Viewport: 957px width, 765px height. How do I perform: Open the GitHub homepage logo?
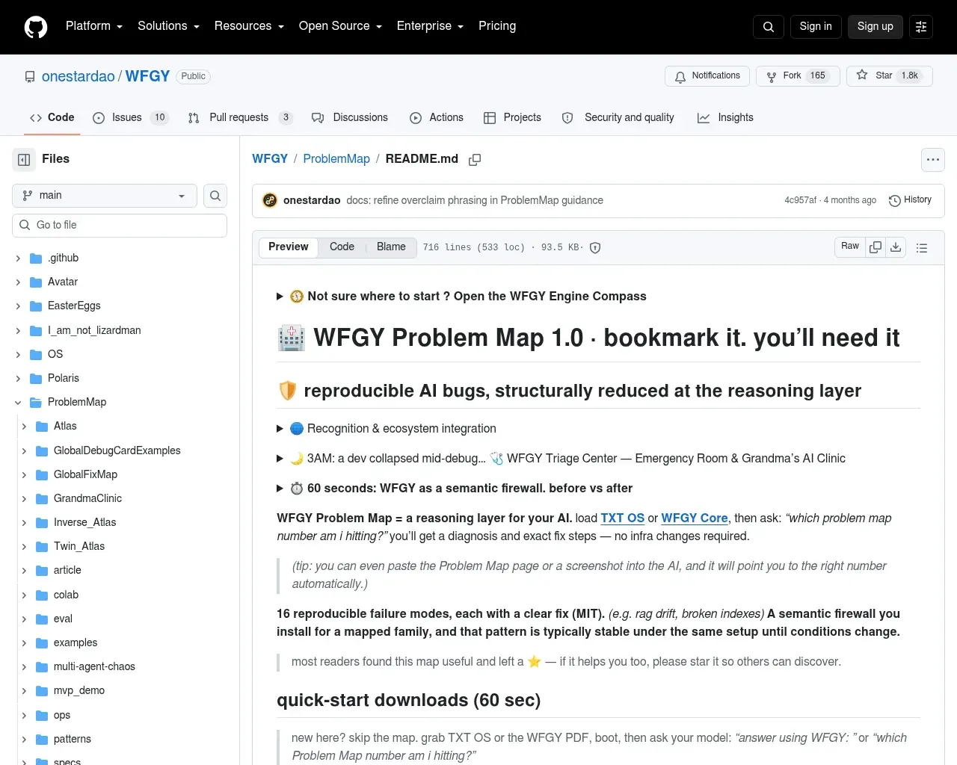pyautogui.click(x=36, y=27)
